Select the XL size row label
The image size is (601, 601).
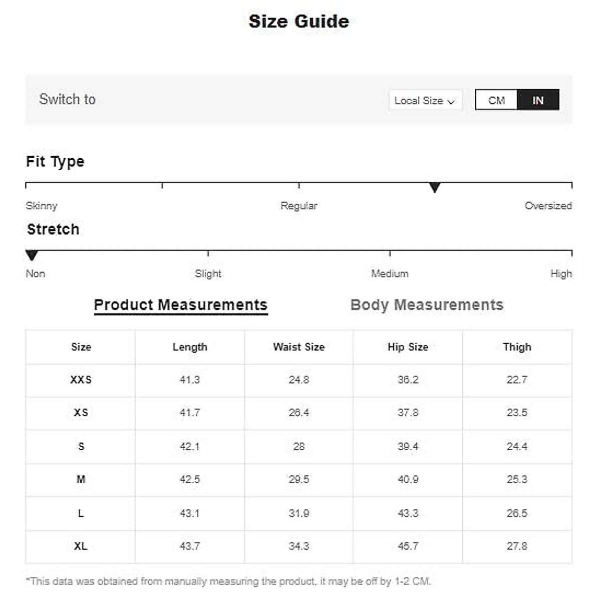(81, 546)
